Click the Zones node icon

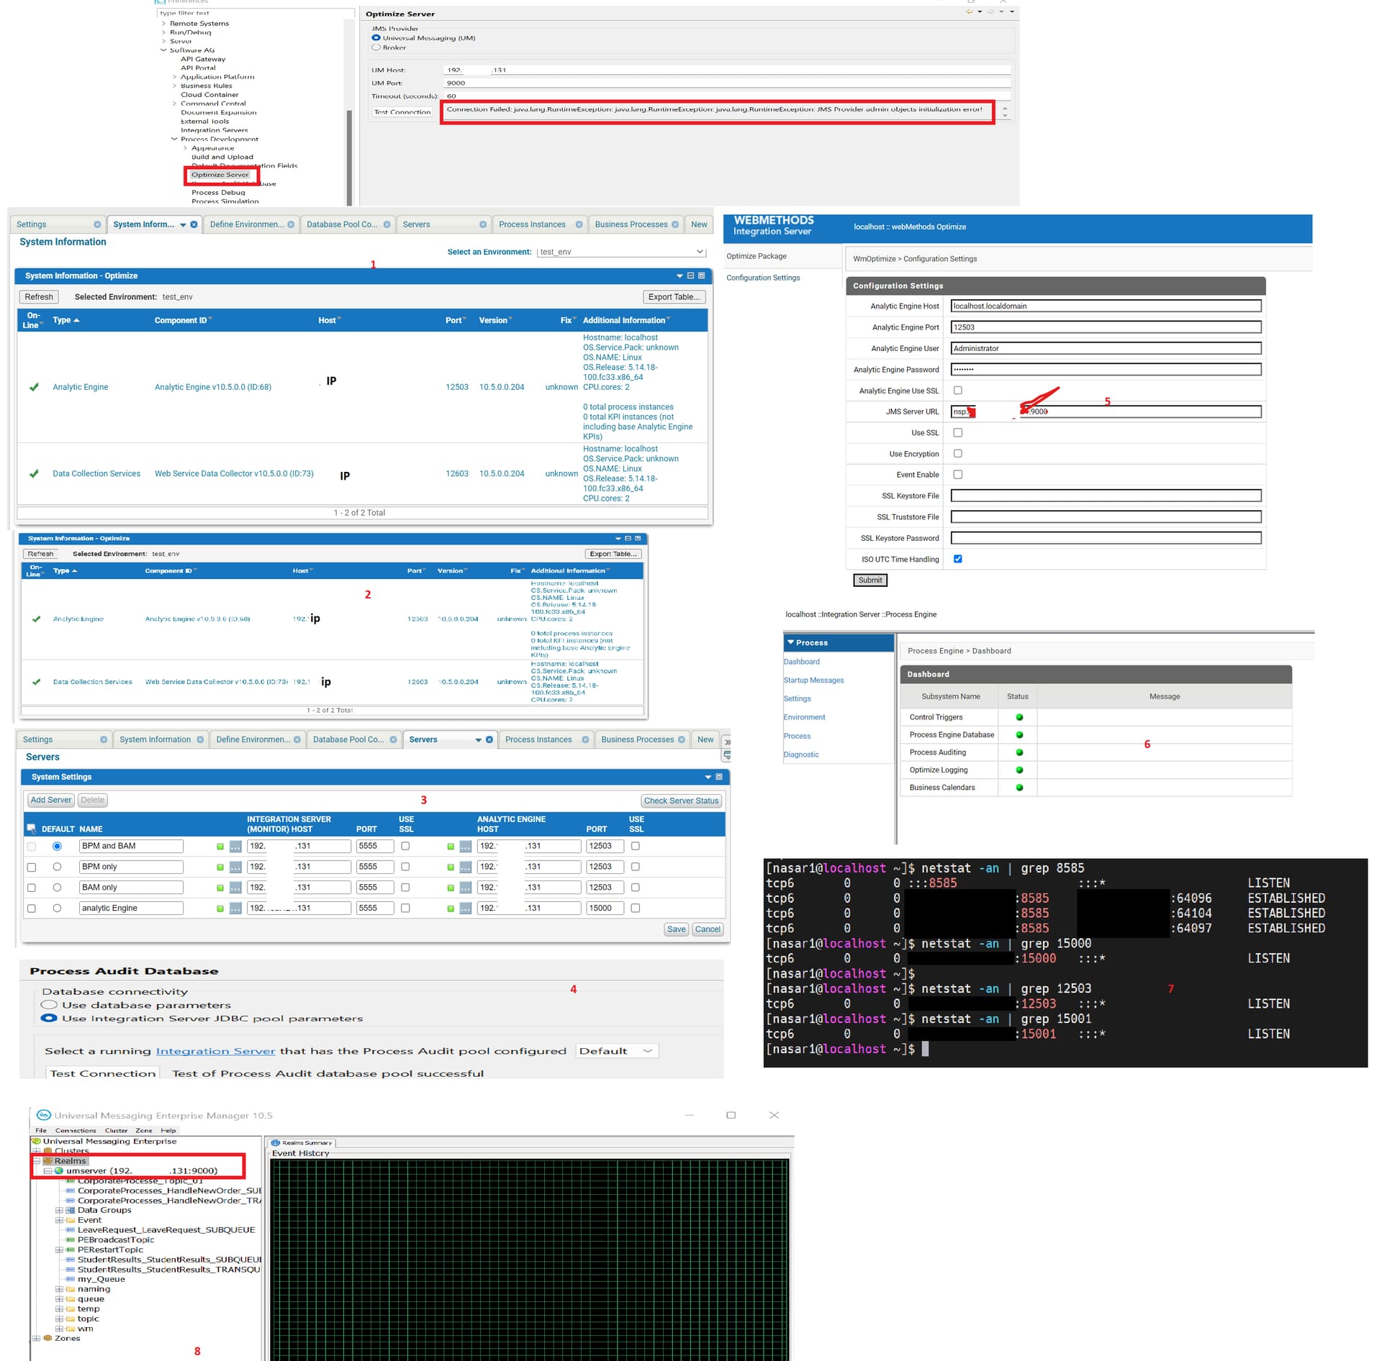click(48, 1338)
